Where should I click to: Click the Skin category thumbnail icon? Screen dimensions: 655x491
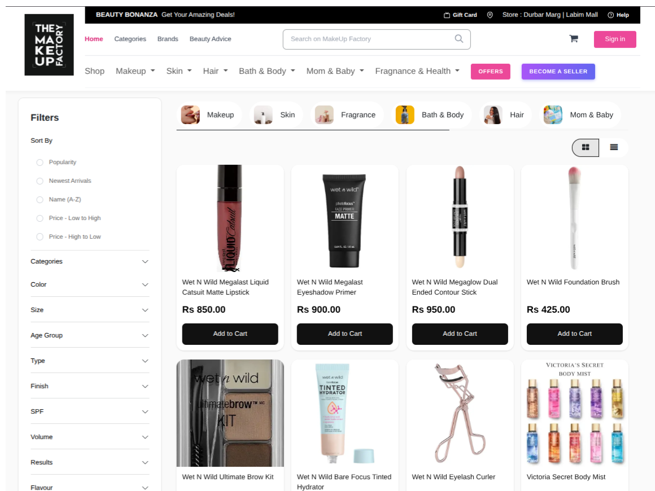click(x=263, y=115)
